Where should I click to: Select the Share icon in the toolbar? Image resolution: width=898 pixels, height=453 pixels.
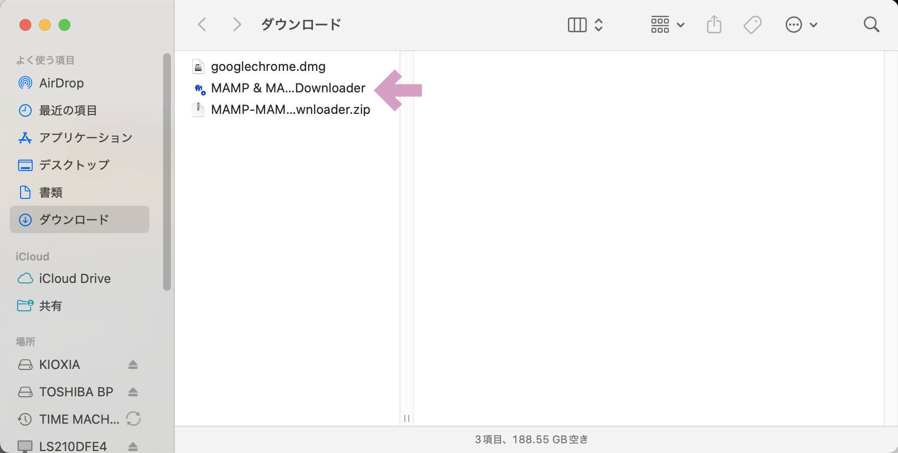[714, 24]
